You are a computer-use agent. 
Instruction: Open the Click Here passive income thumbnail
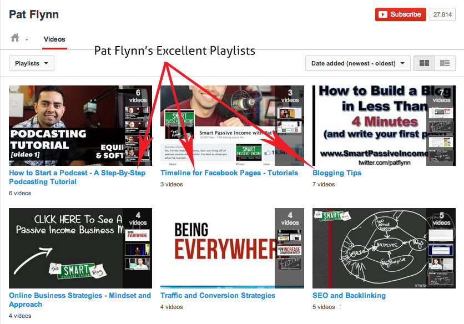pyautogui.click(x=80, y=248)
